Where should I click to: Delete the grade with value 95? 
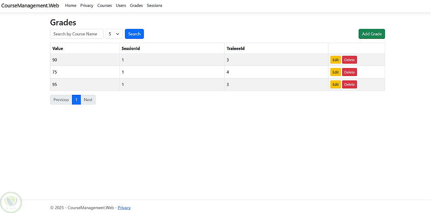350,85
